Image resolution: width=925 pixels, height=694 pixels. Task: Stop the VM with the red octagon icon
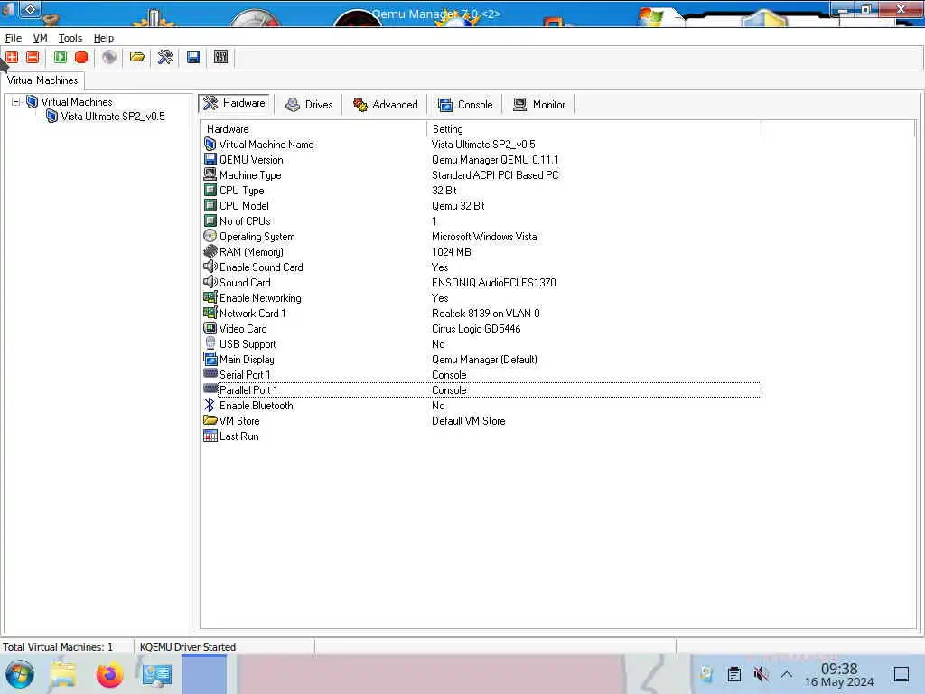click(81, 57)
